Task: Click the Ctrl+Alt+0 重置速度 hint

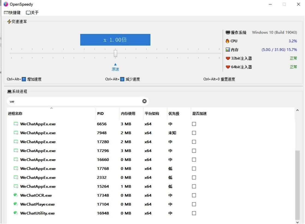Action: [219, 79]
